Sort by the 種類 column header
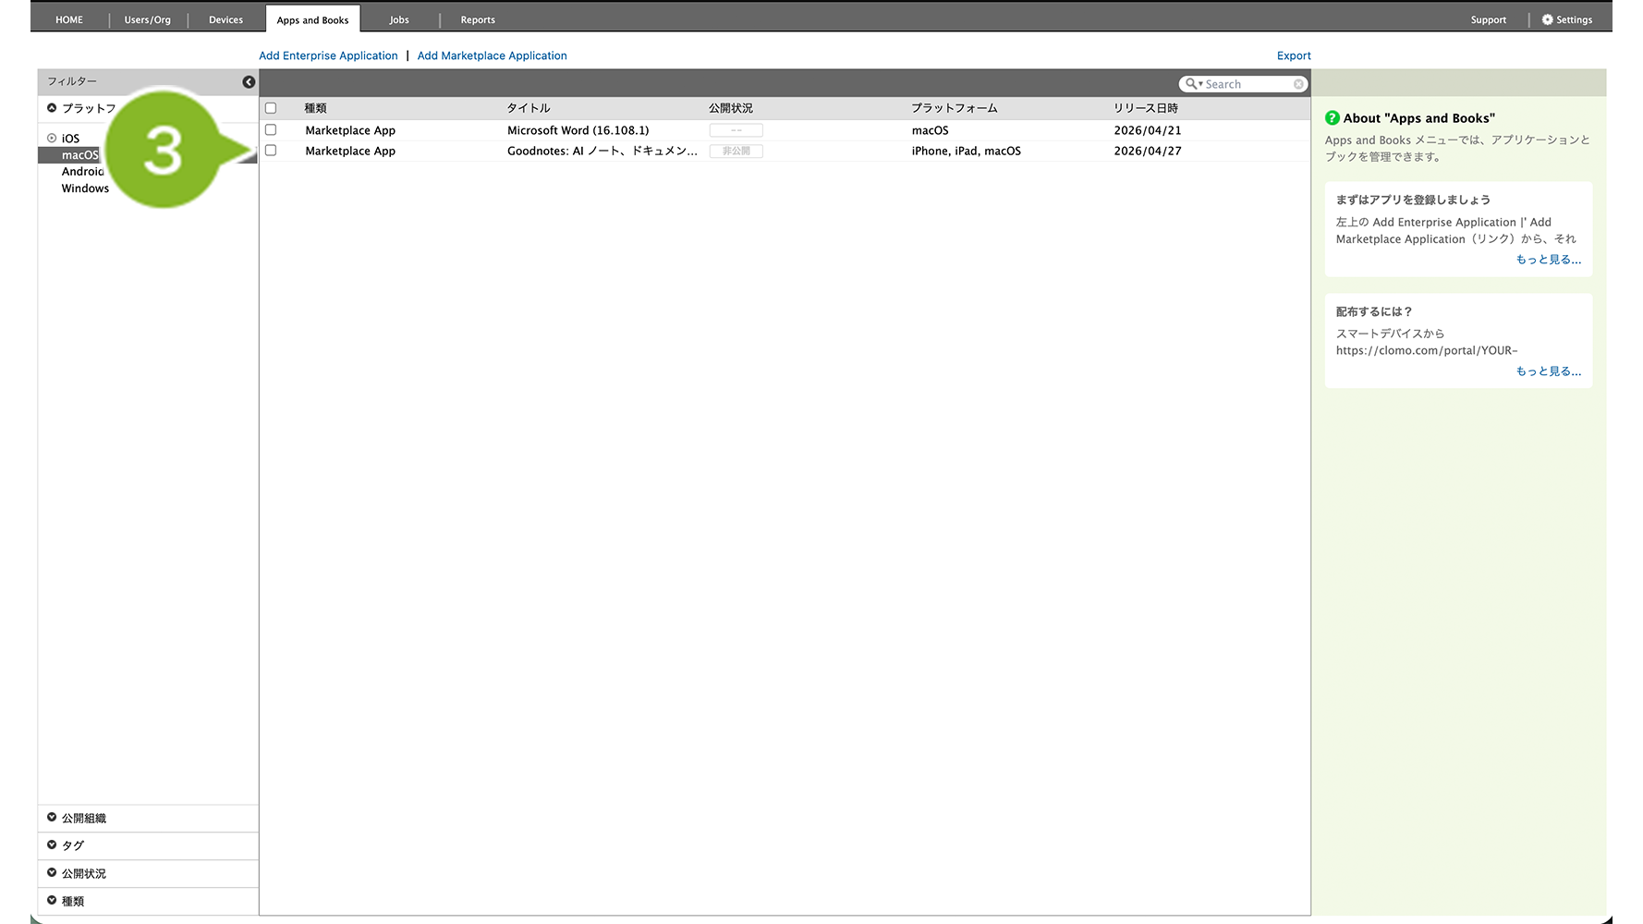This screenshot has width=1643, height=924. [316, 108]
